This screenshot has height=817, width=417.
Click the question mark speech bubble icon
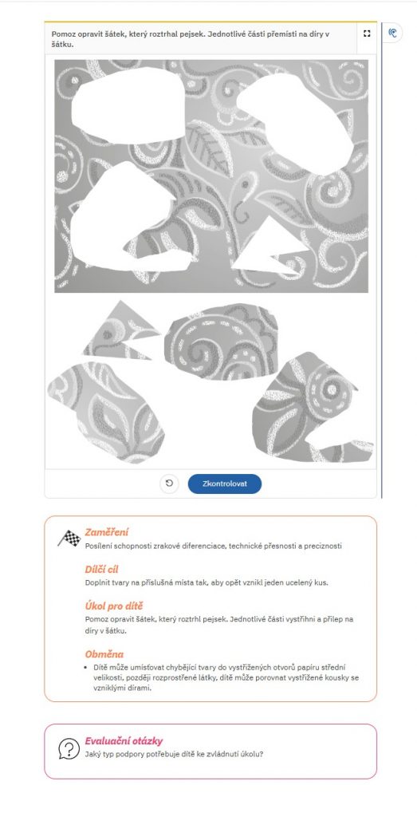coord(69,749)
